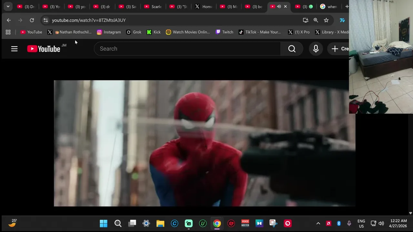This screenshot has width=413, height=232.
Task: Open the ENG US language switcher
Action: tap(361, 223)
